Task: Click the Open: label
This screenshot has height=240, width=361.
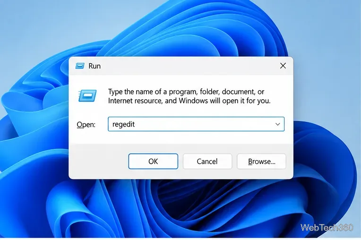Action: [86, 124]
